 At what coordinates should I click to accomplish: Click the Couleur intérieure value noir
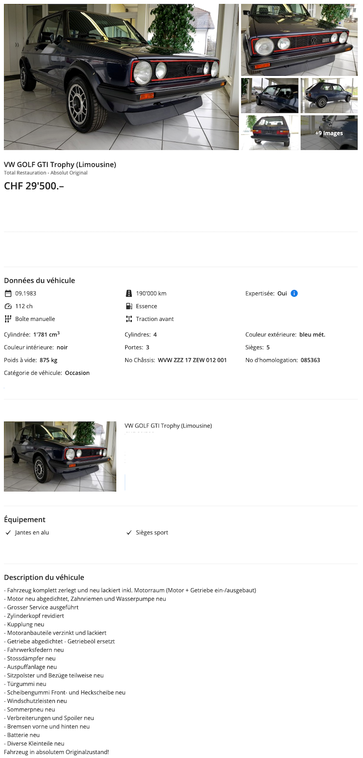click(62, 347)
